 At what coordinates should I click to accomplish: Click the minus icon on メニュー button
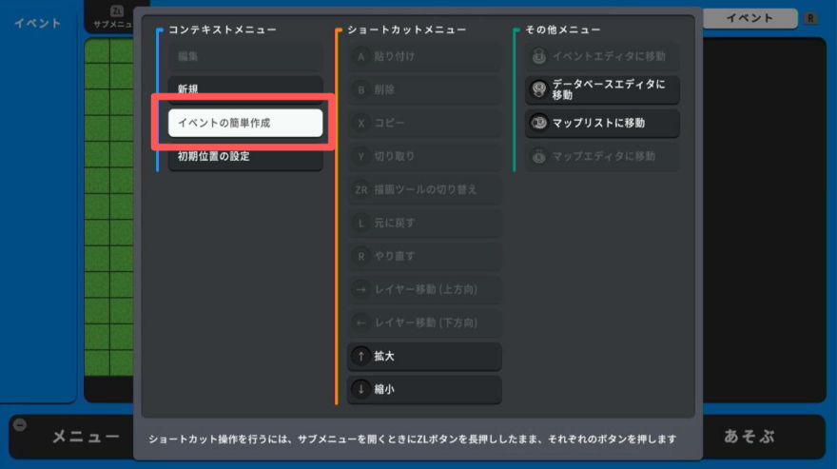point(20,424)
